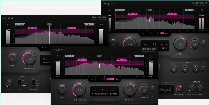Click the Threshold knob in the front window
This screenshot has width=209, height=105.
(x=79, y=90)
